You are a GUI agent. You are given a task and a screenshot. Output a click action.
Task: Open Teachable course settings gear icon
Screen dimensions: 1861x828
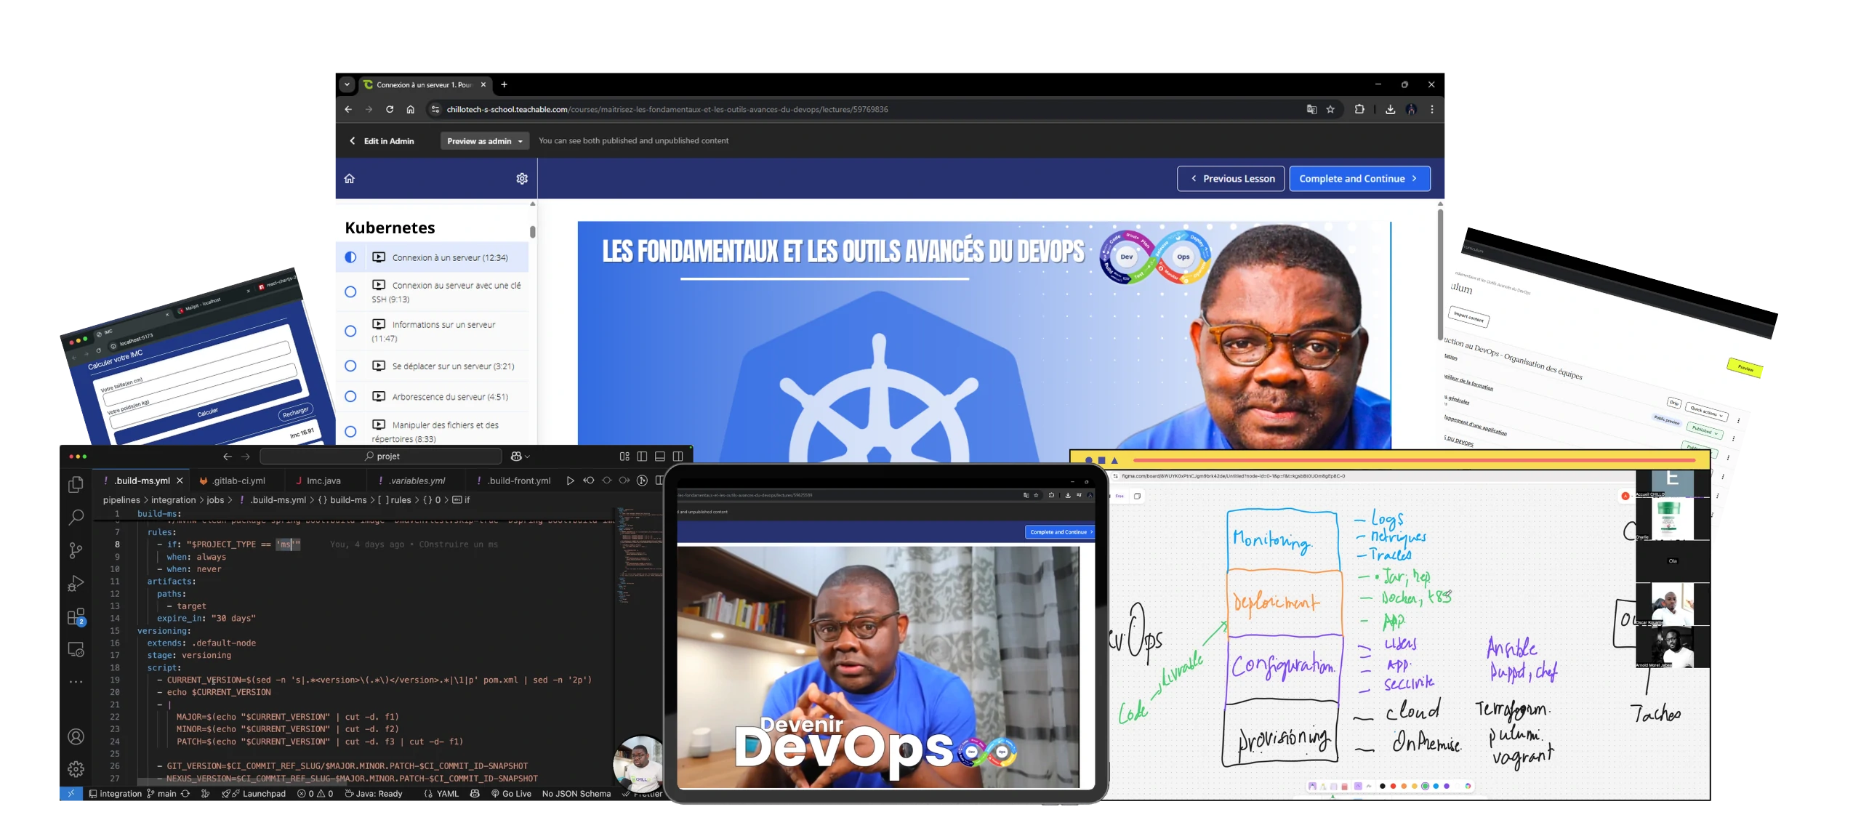coord(522,179)
